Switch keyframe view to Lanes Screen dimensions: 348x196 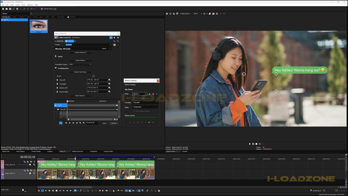coord(104,123)
